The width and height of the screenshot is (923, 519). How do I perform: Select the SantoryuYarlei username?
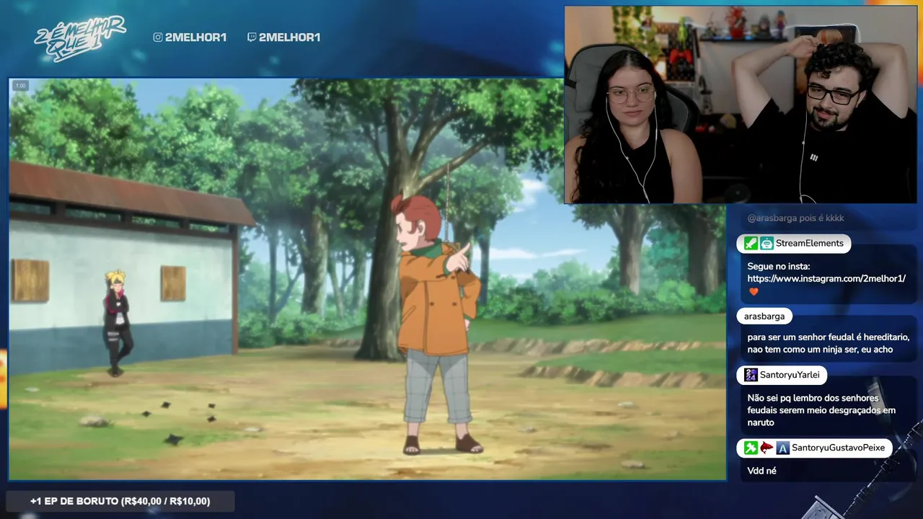coord(790,375)
